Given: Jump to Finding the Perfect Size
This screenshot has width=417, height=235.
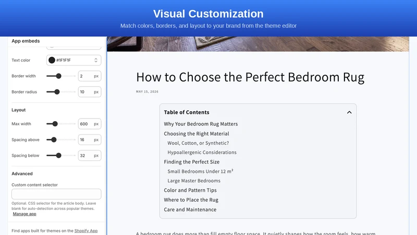Looking at the screenshot, I should [x=191, y=162].
